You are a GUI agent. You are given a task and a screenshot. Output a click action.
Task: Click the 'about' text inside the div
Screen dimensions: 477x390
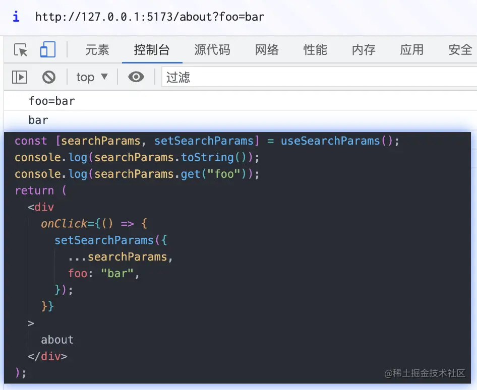(57, 340)
